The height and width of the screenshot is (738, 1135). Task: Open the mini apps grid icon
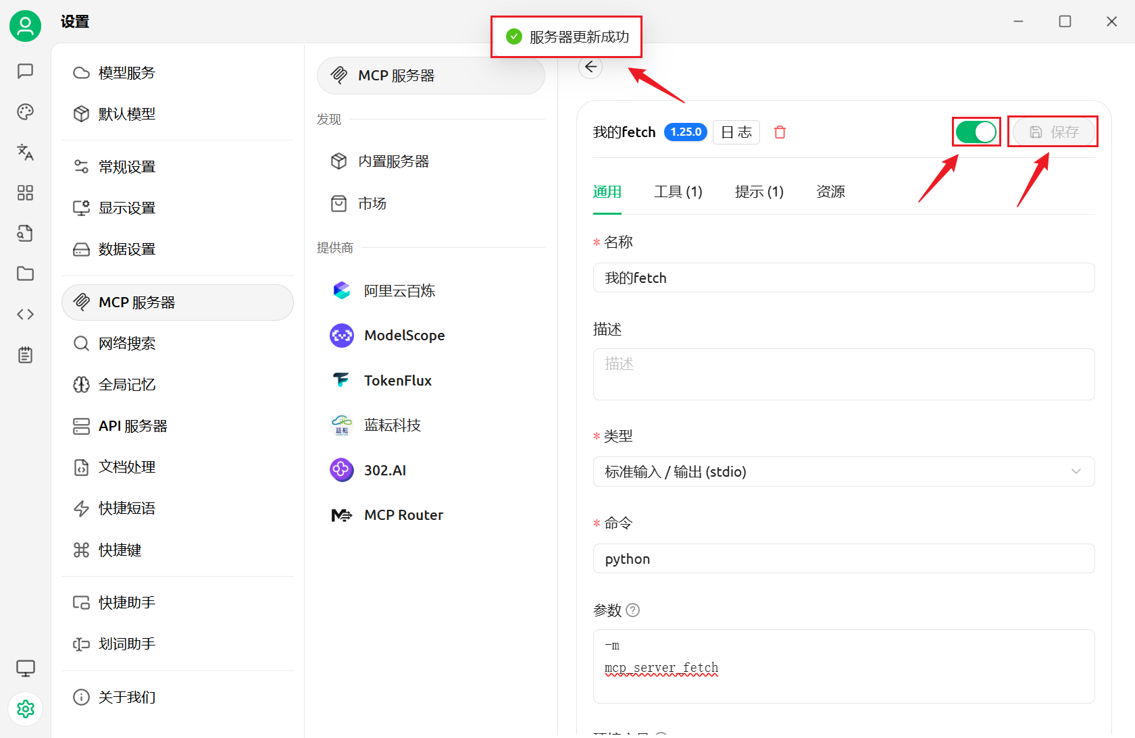pyautogui.click(x=25, y=192)
